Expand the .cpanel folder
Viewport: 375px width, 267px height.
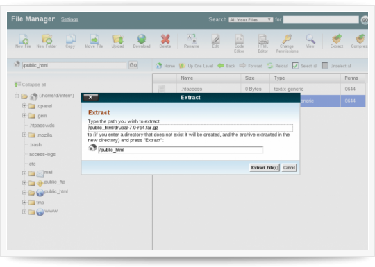(x=24, y=105)
